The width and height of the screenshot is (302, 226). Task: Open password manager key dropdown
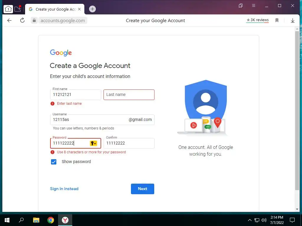click(x=93, y=143)
